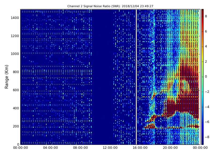214x160 pixels.
Task: Click the 16:00:00 time tick label
Action: coord(140,148)
